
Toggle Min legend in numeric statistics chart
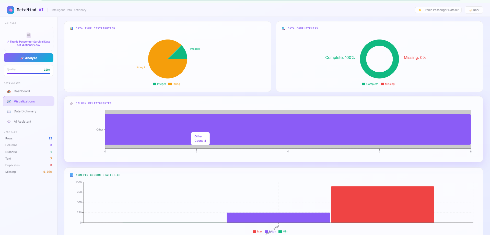(x=283, y=232)
